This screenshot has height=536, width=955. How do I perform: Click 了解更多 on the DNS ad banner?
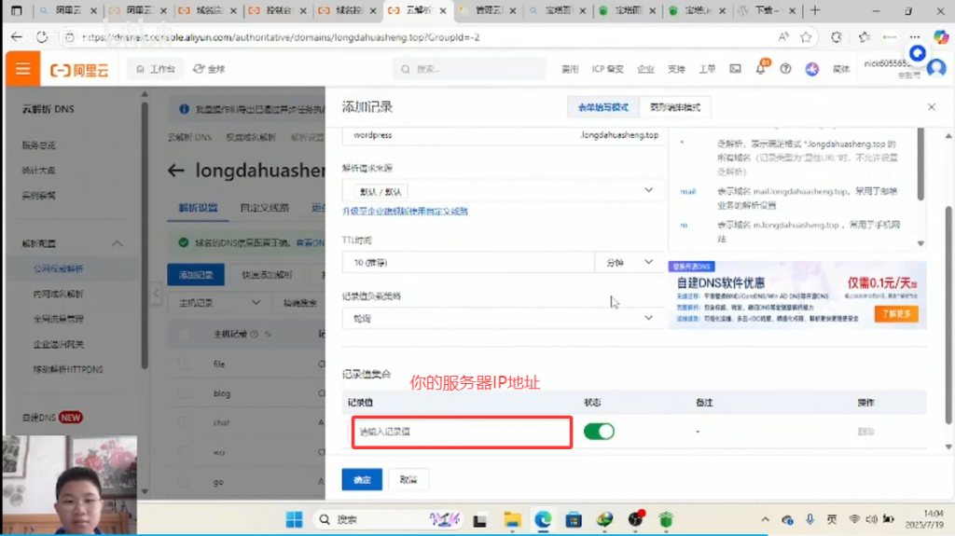coord(896,314)
